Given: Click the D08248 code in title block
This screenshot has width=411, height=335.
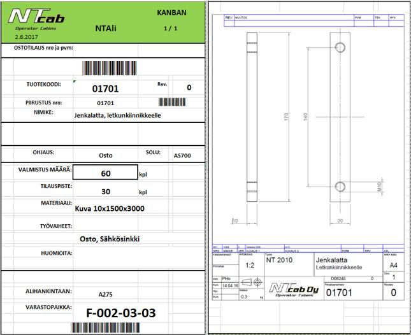Looking at the screenshot, I should pos(338,279).
